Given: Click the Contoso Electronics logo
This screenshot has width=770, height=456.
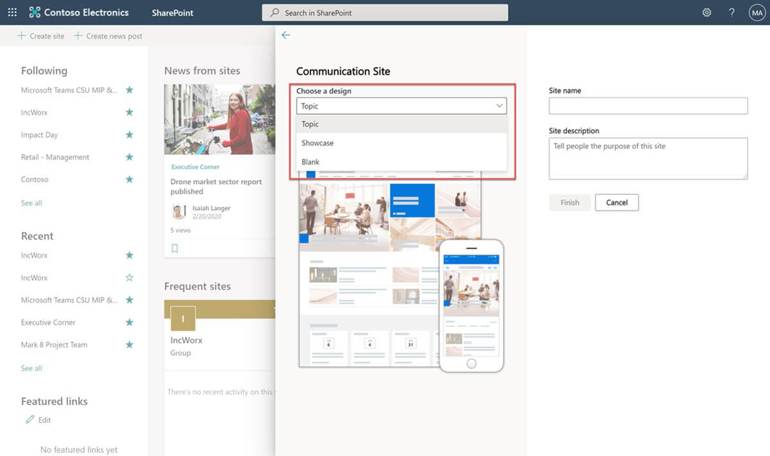Looking at the screenshot, I should [78, 12].
